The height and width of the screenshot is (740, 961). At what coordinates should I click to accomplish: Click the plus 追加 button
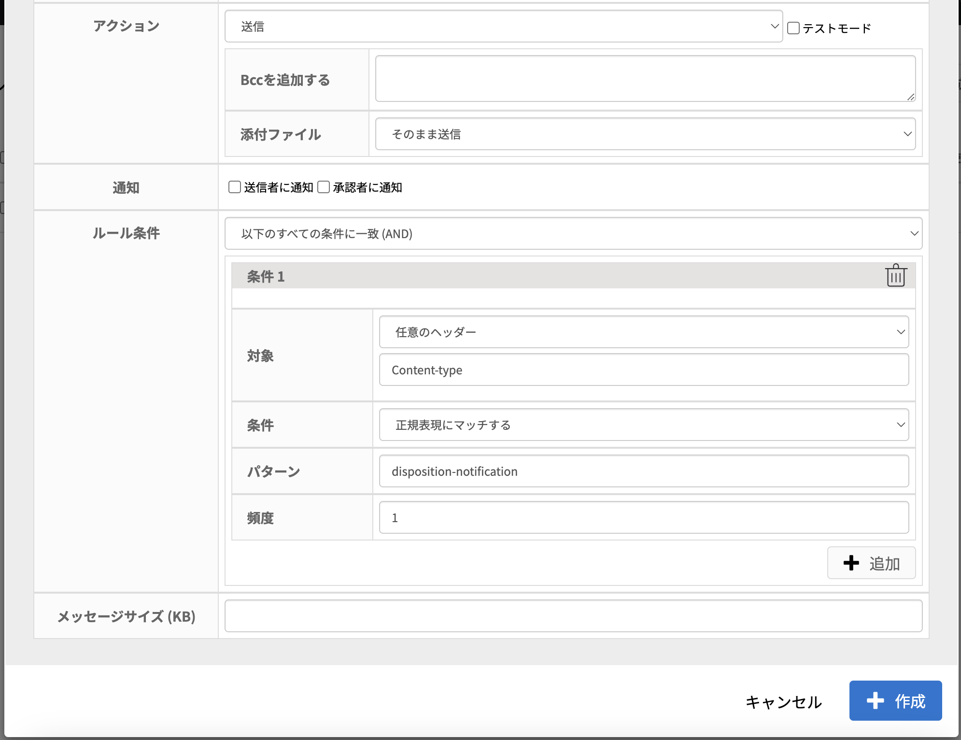pyautogui.click(x=871, y=563)
